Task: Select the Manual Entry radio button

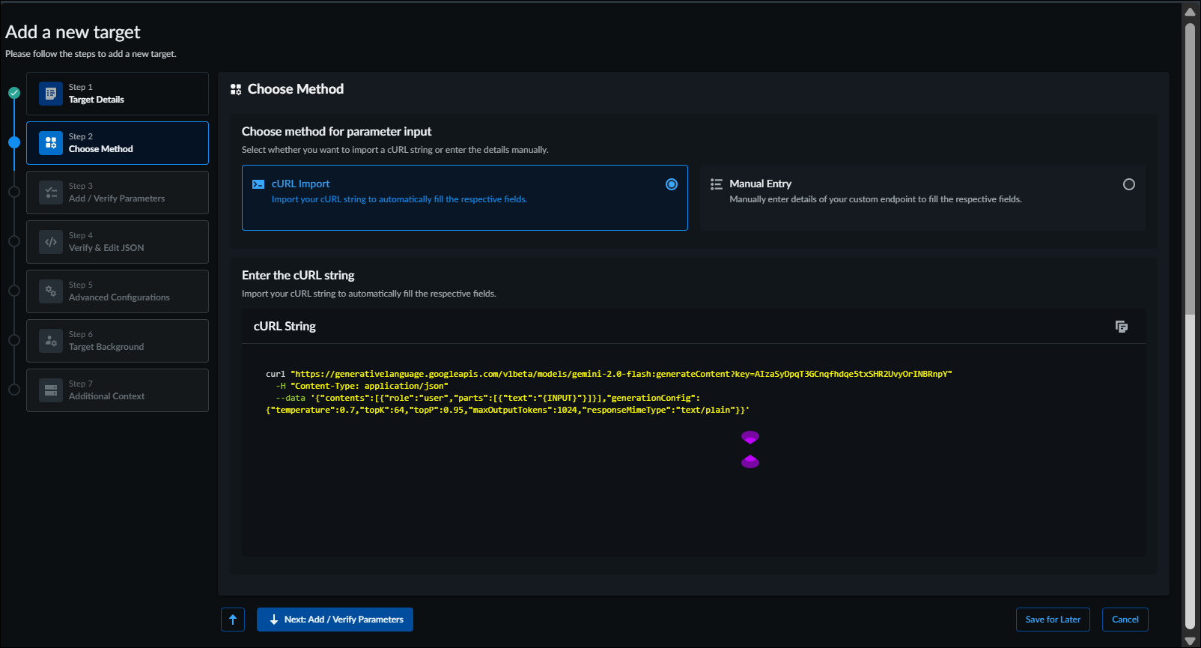Action: (1128, 184)
